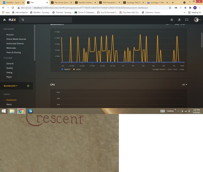Show more bookmarks chevron
Viewport: 203px width, 172px height.
184,12
